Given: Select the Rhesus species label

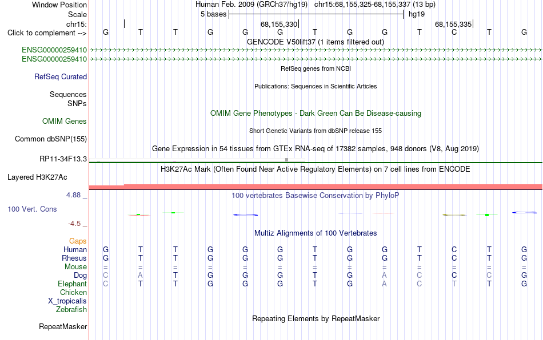Looking at the screenshot, I should 74,258.
